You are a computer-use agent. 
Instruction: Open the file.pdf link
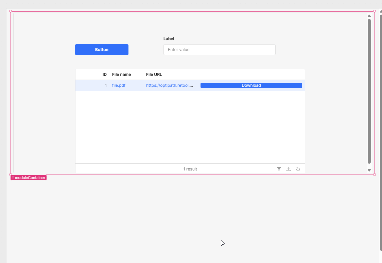[x=119, y=85]
